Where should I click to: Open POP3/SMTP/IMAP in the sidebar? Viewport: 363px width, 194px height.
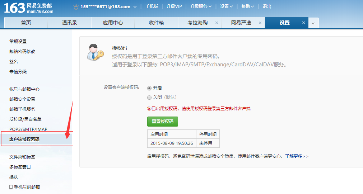[x=28, y=129]
